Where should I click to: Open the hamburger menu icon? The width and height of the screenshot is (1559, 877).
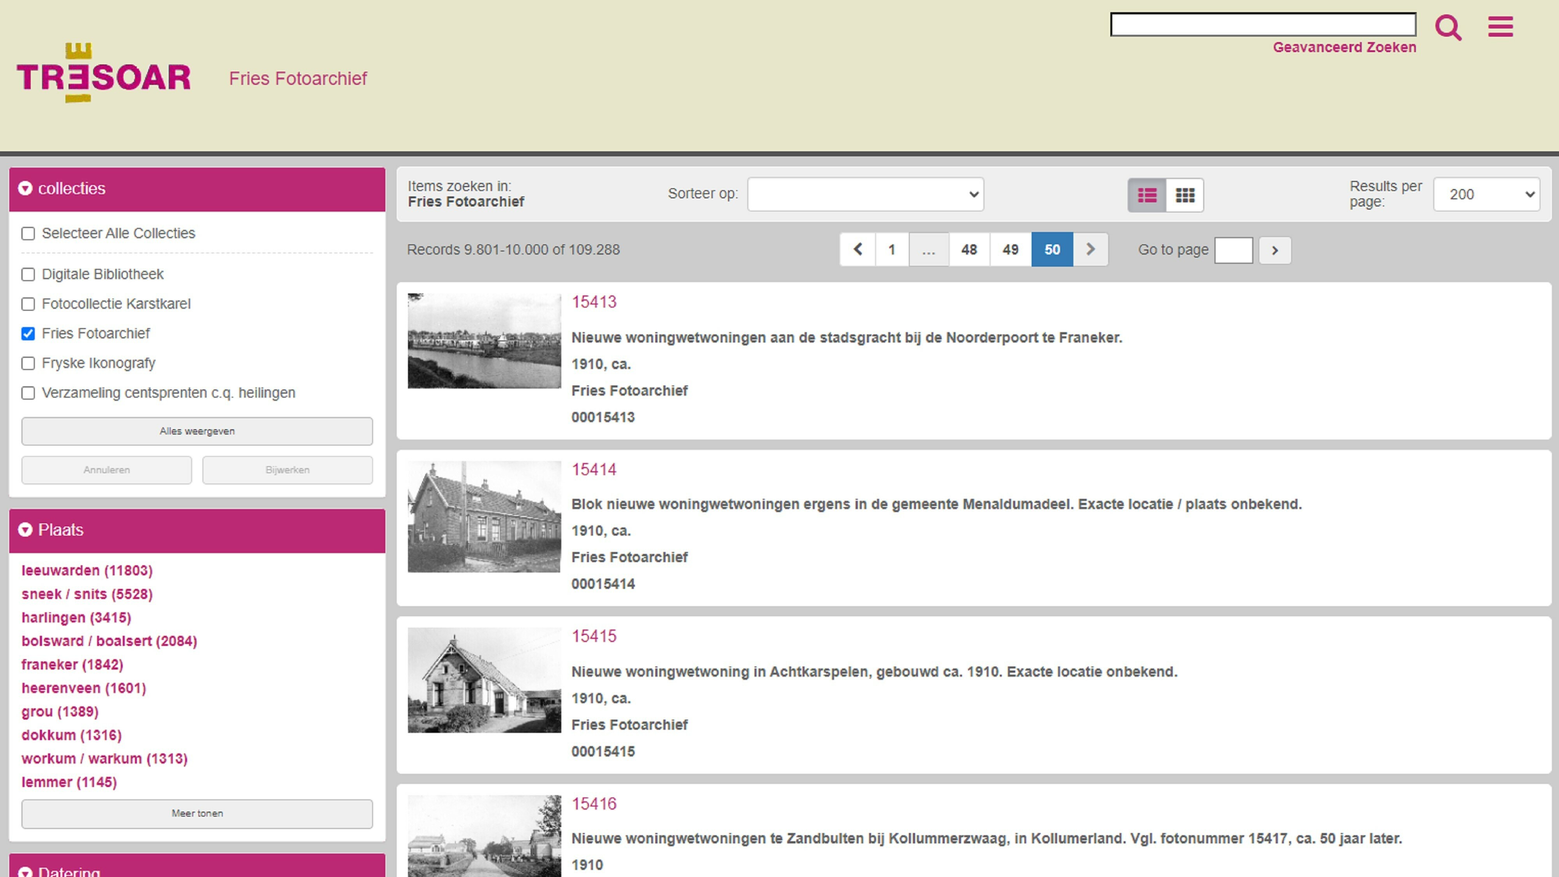(1500, 27)
